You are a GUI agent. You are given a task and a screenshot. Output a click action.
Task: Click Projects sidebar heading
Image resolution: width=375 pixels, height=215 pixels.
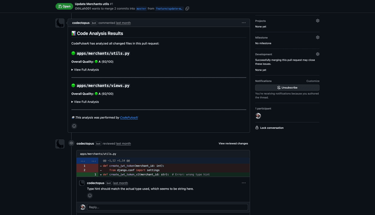tap(260, 21)
